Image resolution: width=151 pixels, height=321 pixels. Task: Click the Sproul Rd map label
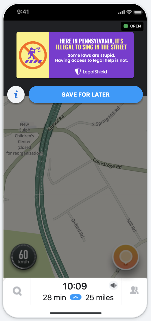coord(56,123)
